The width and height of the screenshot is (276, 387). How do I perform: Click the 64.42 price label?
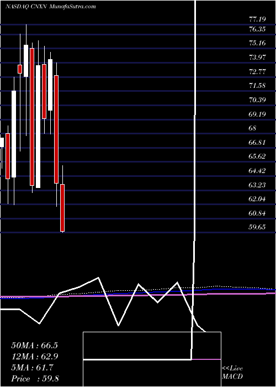point(258,171)
